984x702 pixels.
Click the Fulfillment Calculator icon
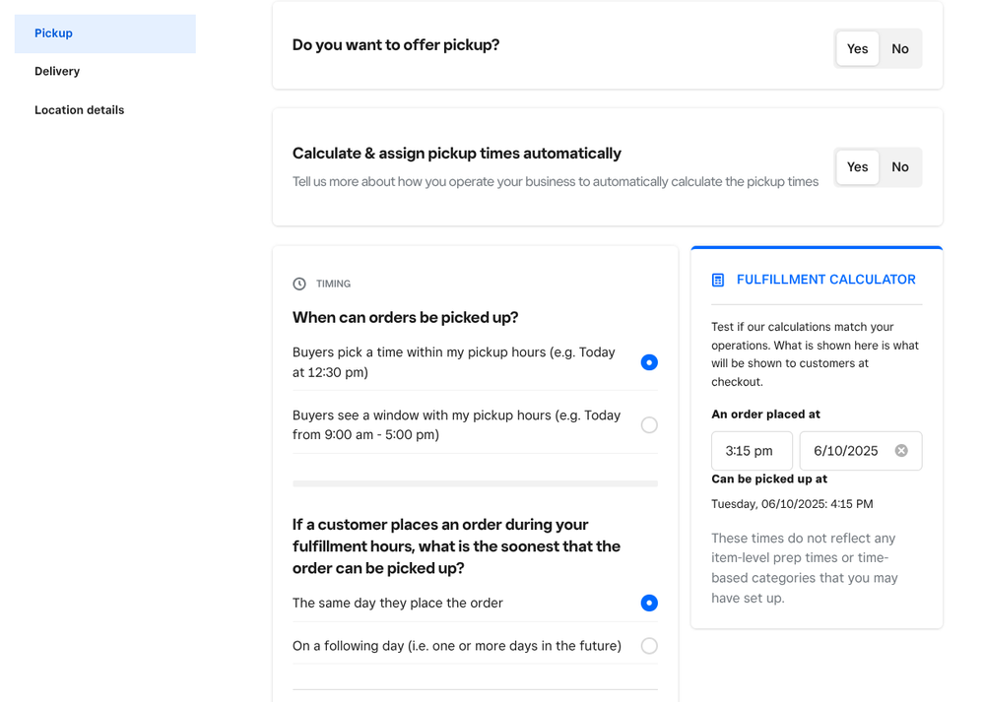[718, 281]
